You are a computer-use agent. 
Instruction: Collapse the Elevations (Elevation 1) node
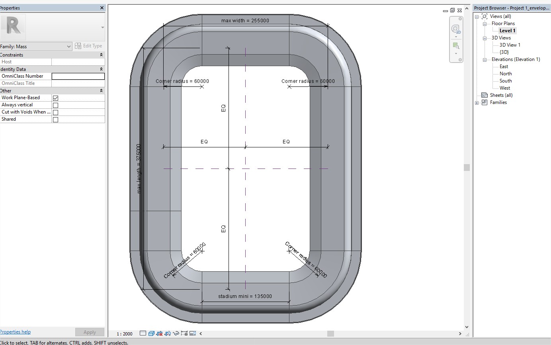tap(485, 60)
